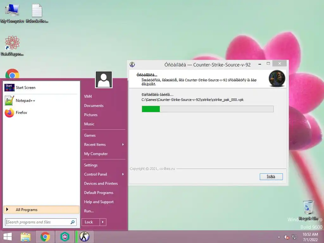Close the Counter-Strike installer window
The image size is (324, 243).
(280, 63)
